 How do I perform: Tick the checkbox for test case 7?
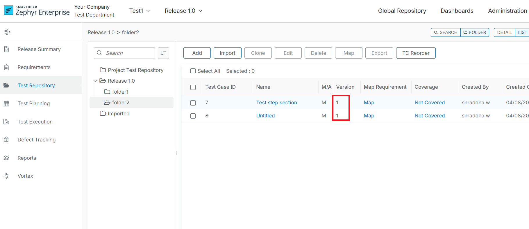tap(193, 103)
